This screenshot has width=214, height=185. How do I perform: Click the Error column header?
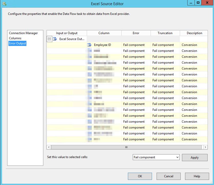[x=136, y=33]
